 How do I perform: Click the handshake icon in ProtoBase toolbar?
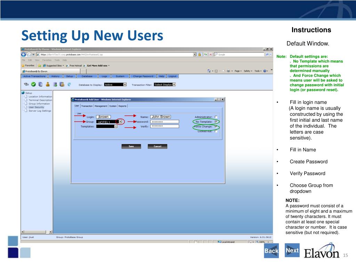click(x=26, y=84)
